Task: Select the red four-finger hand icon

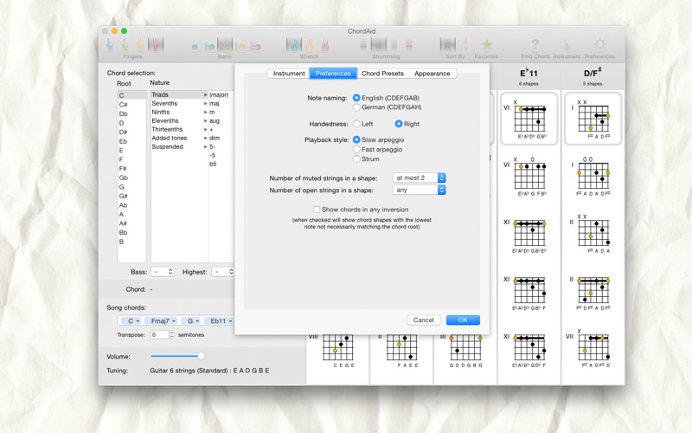Action: pos(156,45)
